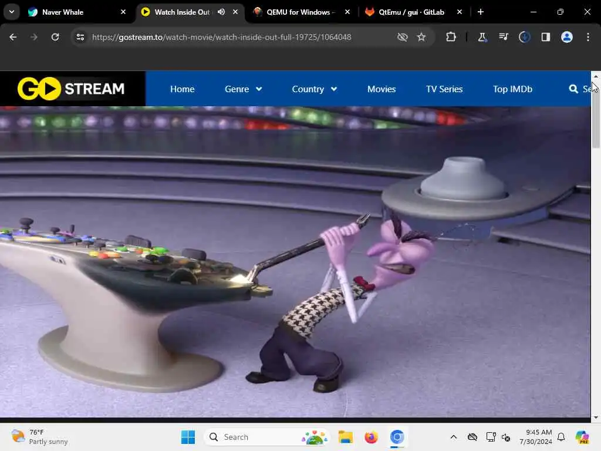Close the QtEmu GitLab tab

click(460, 12)
